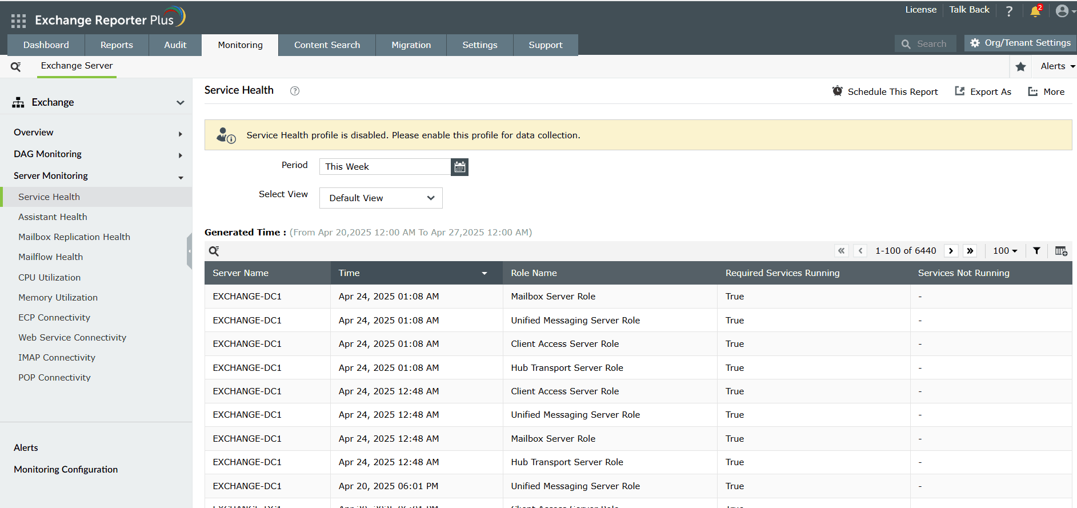
Task: Open the Migration tab
Action: (x=411, y=45)
